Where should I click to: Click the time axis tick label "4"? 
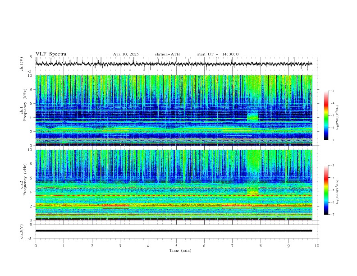coord(148,246)
